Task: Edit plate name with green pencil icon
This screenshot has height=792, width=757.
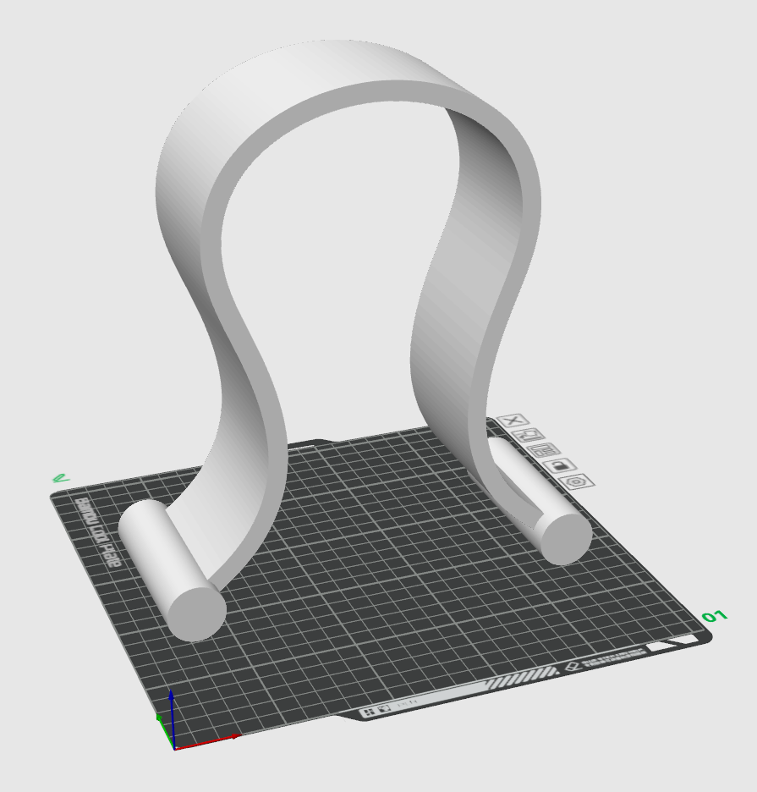Action: pyautogui.click(x=60, y=477)
